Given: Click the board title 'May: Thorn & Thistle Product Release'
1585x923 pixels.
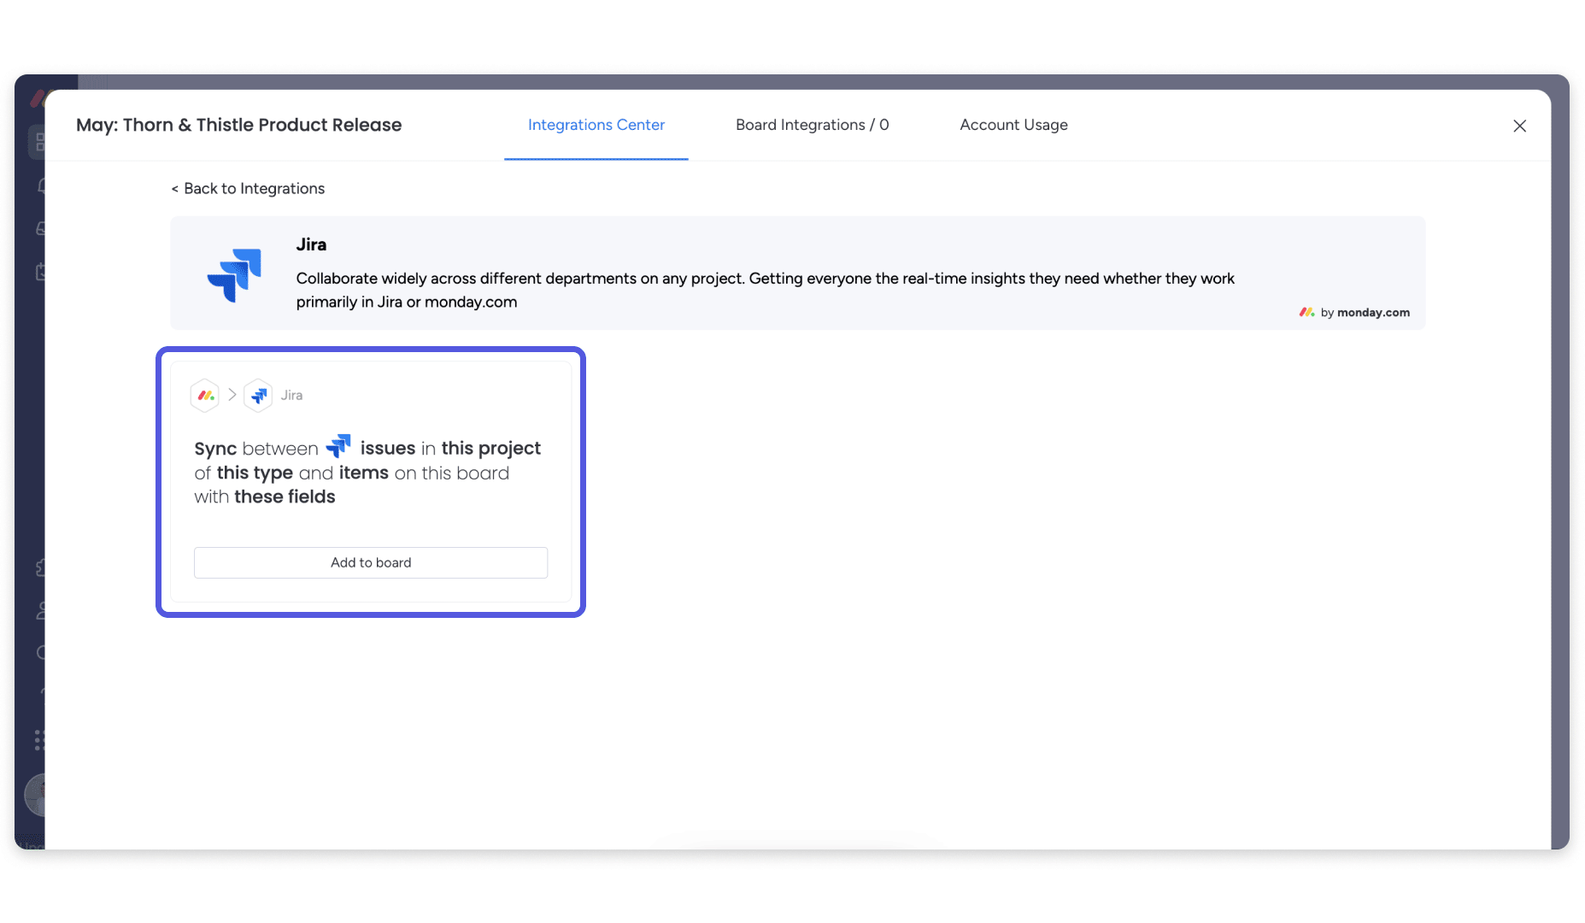Looking at the screenshot, I should (x=238, y=125).
